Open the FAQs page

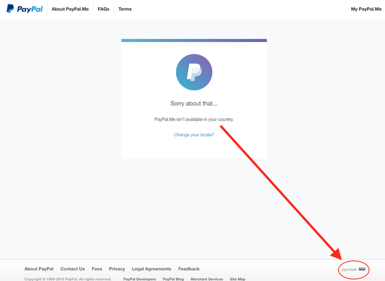coord(103,9)
